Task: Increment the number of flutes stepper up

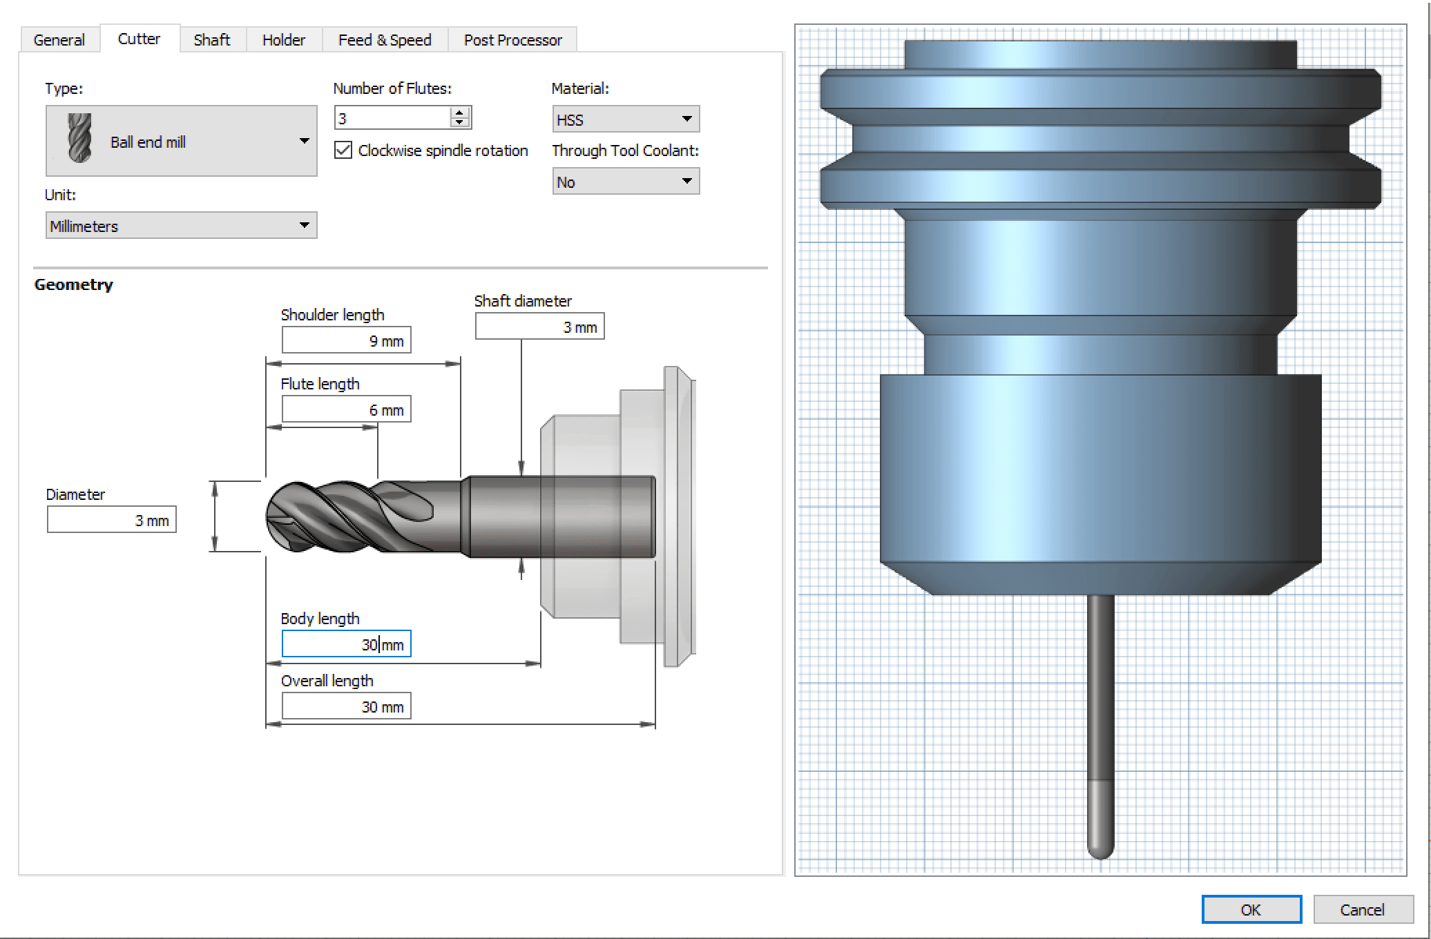Action: [460, 113]
